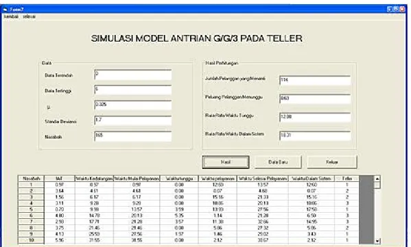The height and width of the screenshot is (247, 411).
Task: Click the Rata Rata Waktu Tunggu field
Action: (x=315, y=118)
